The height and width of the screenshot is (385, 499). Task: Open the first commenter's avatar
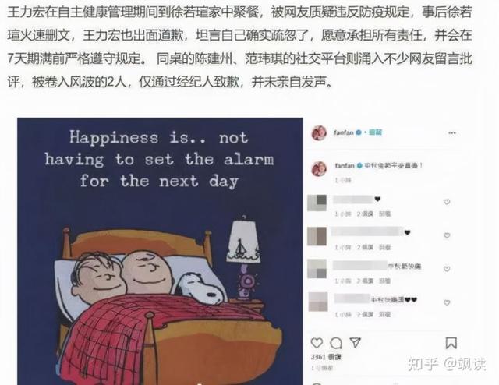[x=317, y=203]
